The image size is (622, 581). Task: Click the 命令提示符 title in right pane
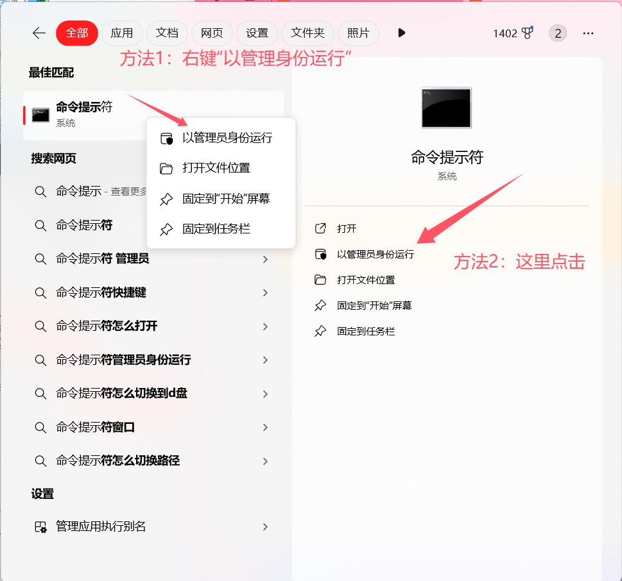(447, 157)
